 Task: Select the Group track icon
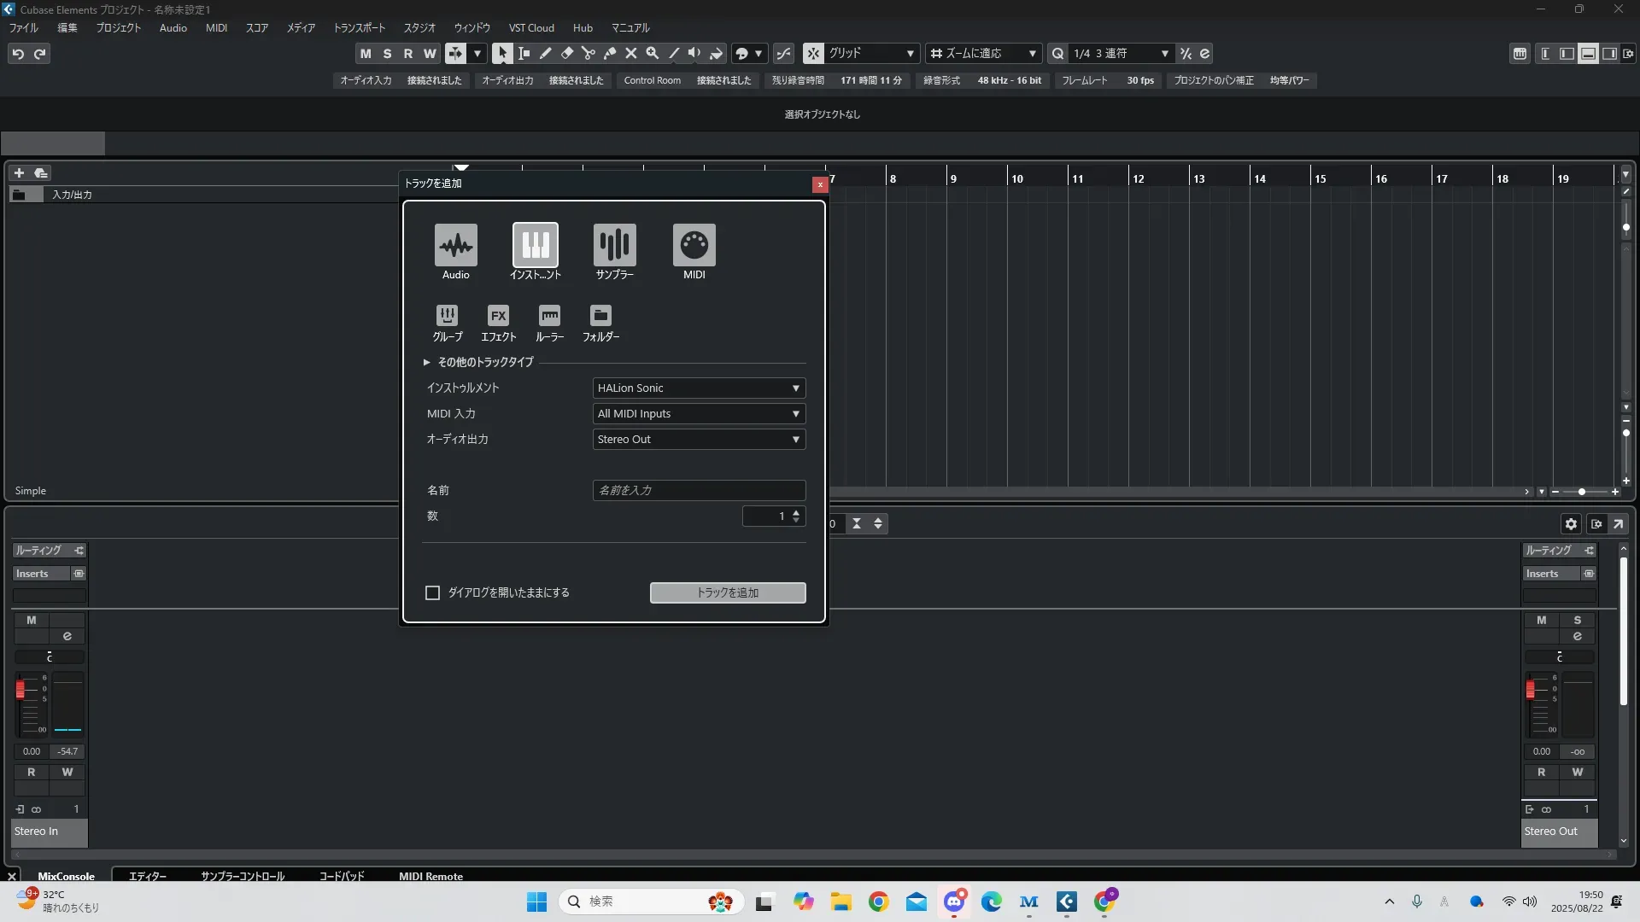447,316
